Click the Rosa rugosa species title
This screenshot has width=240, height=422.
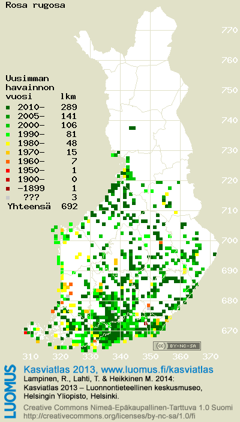pyautogui.click(x=35, y=5)
